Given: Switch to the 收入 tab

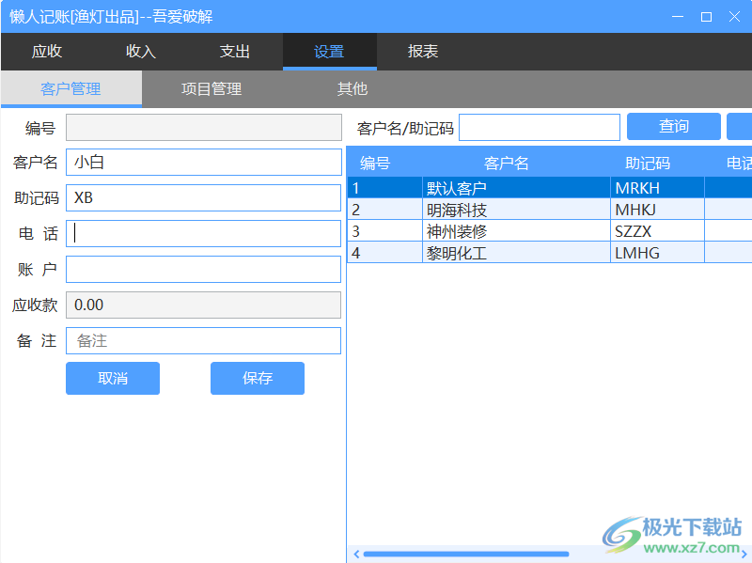Looking at the screenshot, I should [140, 52].
